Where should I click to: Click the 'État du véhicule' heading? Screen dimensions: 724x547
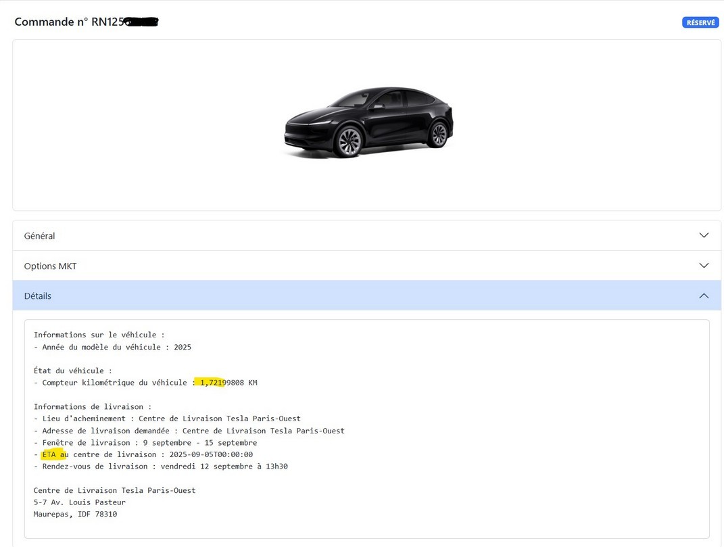pyautogui.click(x=72, y=371)
